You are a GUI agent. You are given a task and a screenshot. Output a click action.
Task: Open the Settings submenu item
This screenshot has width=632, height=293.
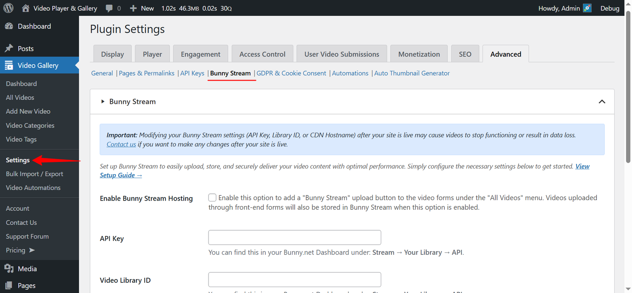(18, 160)
